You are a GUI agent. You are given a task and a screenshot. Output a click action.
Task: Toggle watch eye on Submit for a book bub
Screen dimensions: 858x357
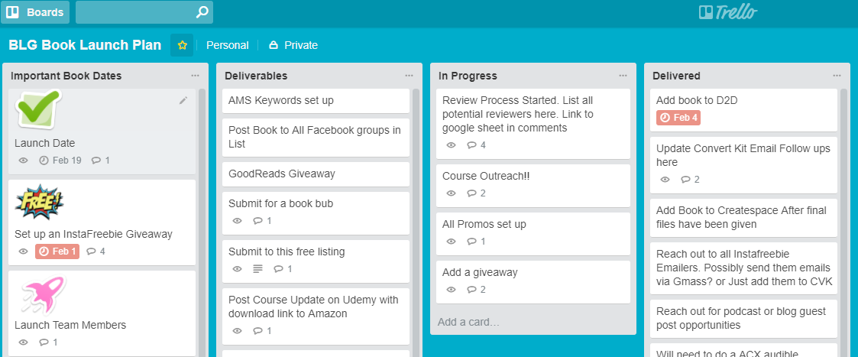(x=237, y=221)
